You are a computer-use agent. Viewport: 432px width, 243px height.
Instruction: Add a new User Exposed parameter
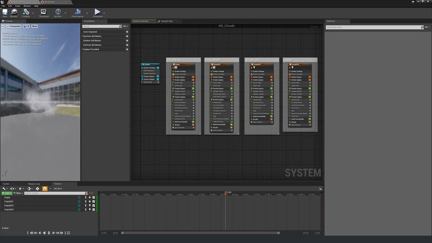[127, 32]
